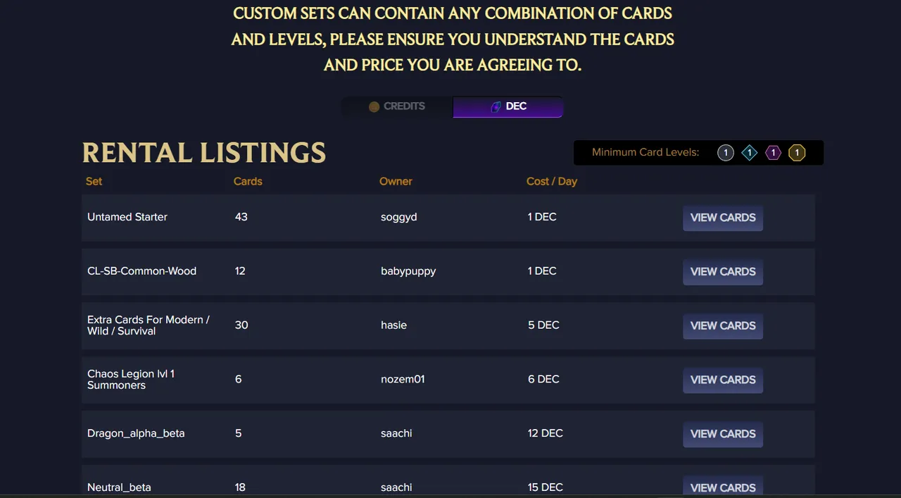Image resolution: width=901 pixels, height=498 pixels.
Task: Sort listings by Cost / Day header
Action: 552,181
